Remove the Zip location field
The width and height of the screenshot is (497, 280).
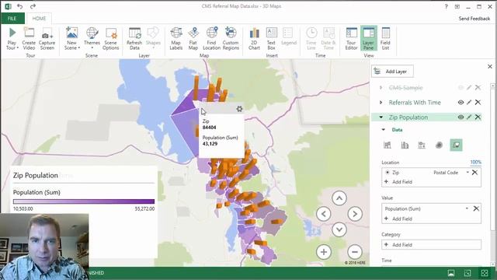[474, 173]
